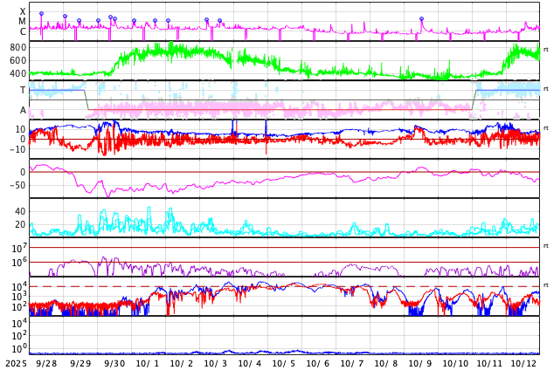Select the 'A' sector label
Image resolution: width=554 pixels, height=370 pixels.
(x=23, y=110)
